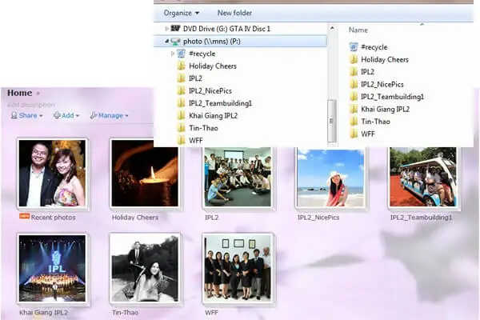Click the Add description link
Screen dimensions: 480x320
(x=31, y=105)
